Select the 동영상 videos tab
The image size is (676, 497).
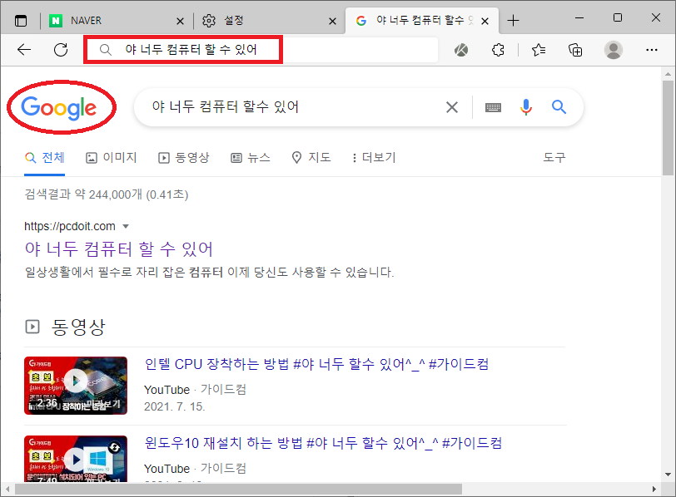coord(184,158)
